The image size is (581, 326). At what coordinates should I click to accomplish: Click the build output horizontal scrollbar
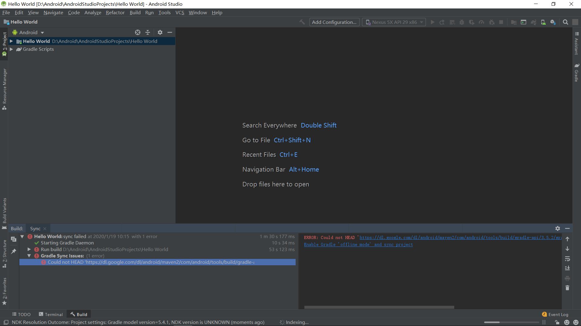[x=379, y=307]
